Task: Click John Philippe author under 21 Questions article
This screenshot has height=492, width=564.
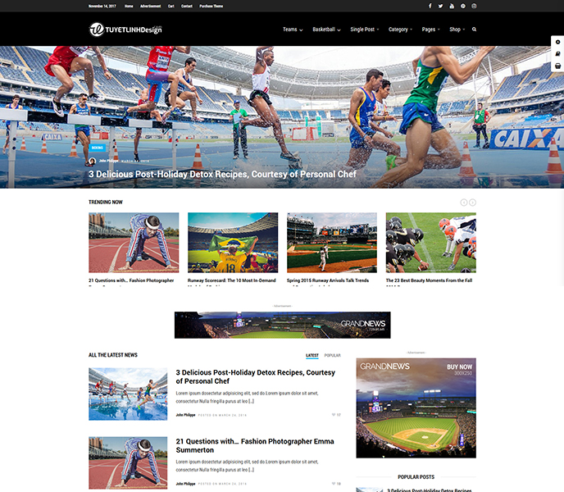Action: click(x=185, y=484)
